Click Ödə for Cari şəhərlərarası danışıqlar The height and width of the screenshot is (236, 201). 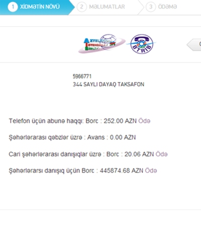(x=161, y=154)
